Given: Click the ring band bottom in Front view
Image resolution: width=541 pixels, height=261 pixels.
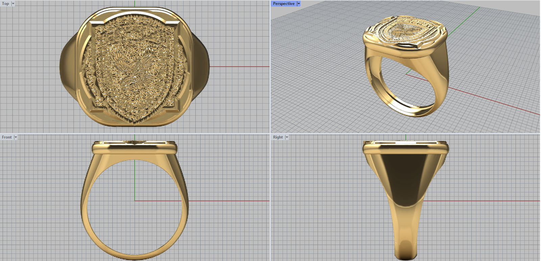Looking at the screenshot, I should pyautogui.click(x=134, y=257).
